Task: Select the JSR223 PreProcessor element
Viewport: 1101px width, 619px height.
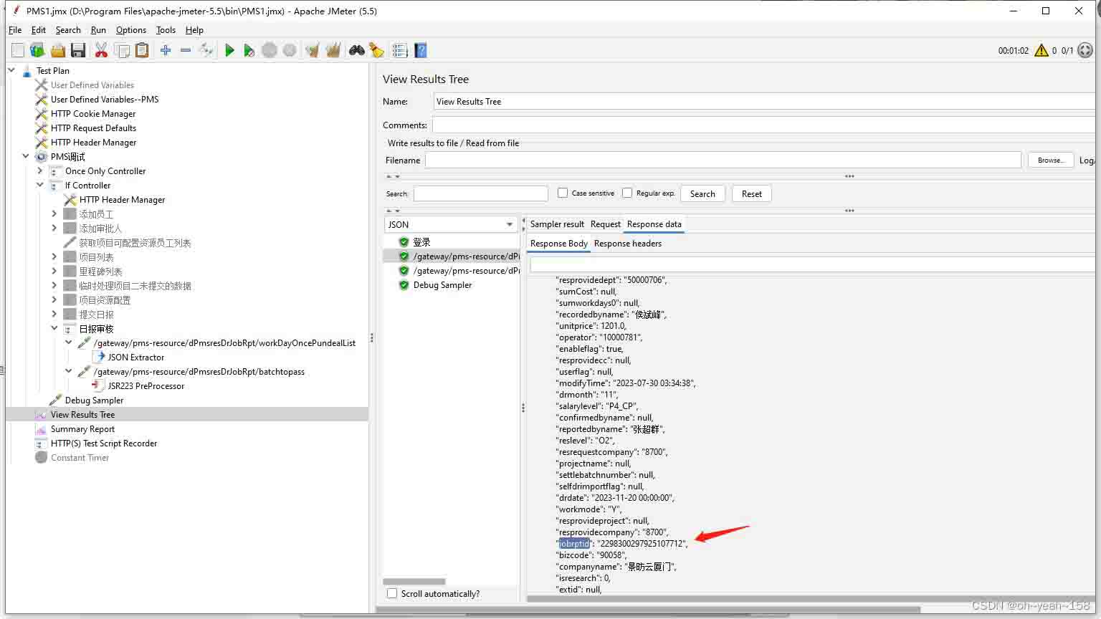Action: pyautogui.click(x=146, y=385)
